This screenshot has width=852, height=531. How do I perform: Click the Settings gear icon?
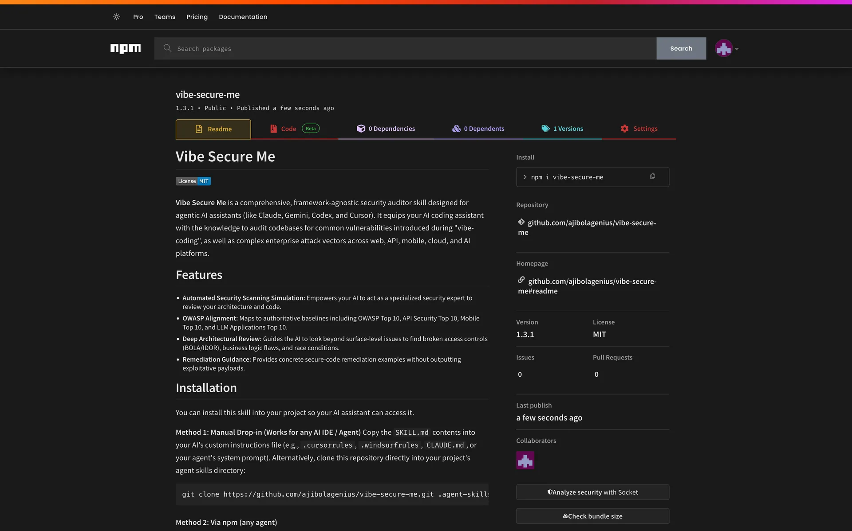624,129
